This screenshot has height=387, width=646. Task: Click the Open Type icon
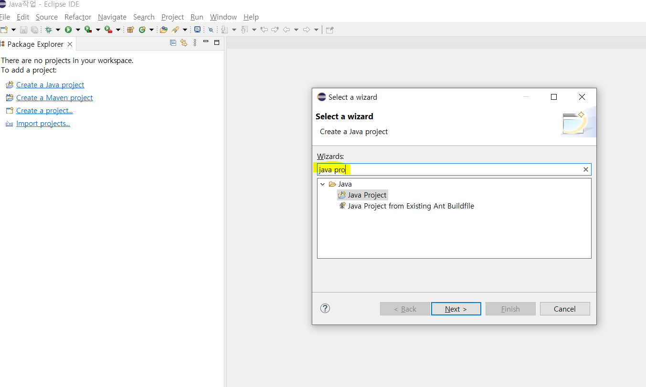[x=164, y=30]
